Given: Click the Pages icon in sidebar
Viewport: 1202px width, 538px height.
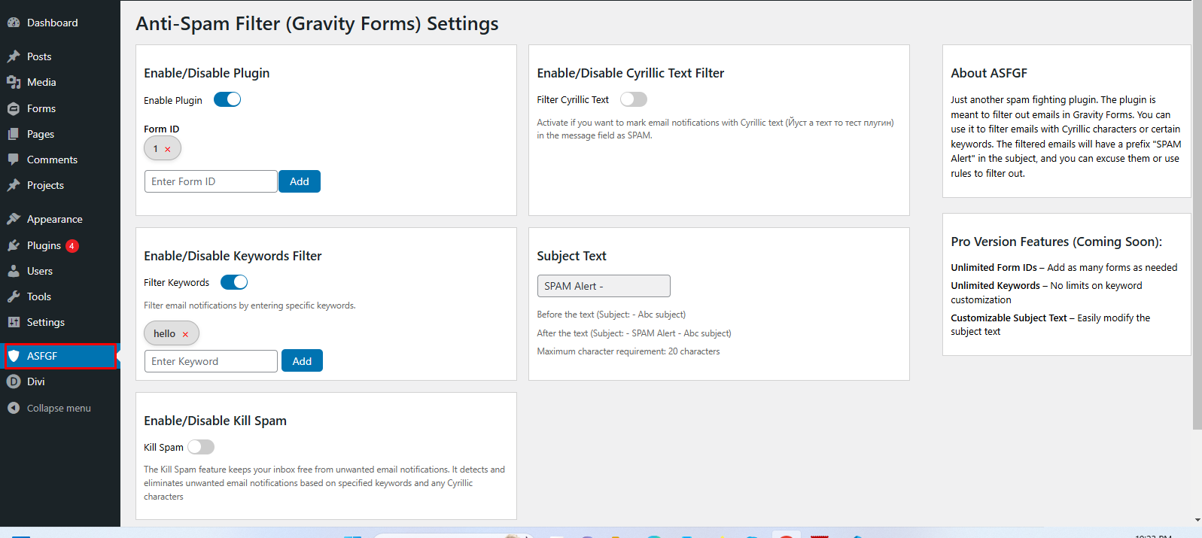Looking at the screenshot, I should tap(14, 134).
